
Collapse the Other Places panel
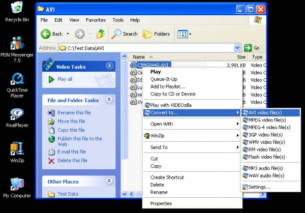(x=109, y=180)
